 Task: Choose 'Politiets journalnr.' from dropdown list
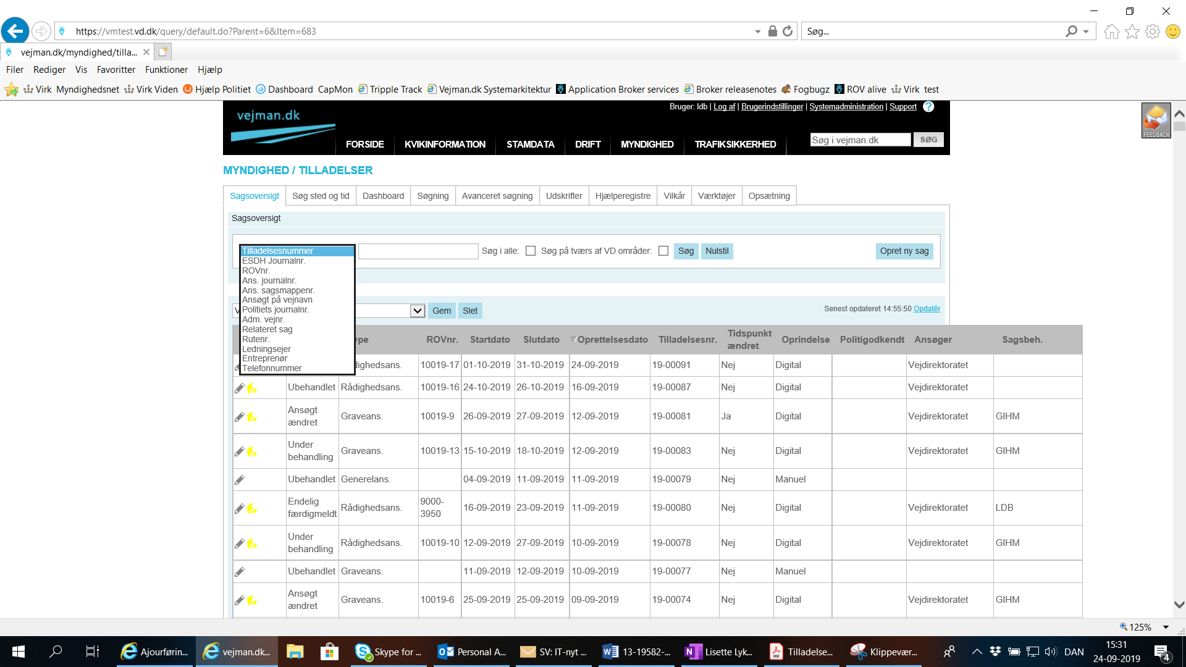[x=275, y=309]
